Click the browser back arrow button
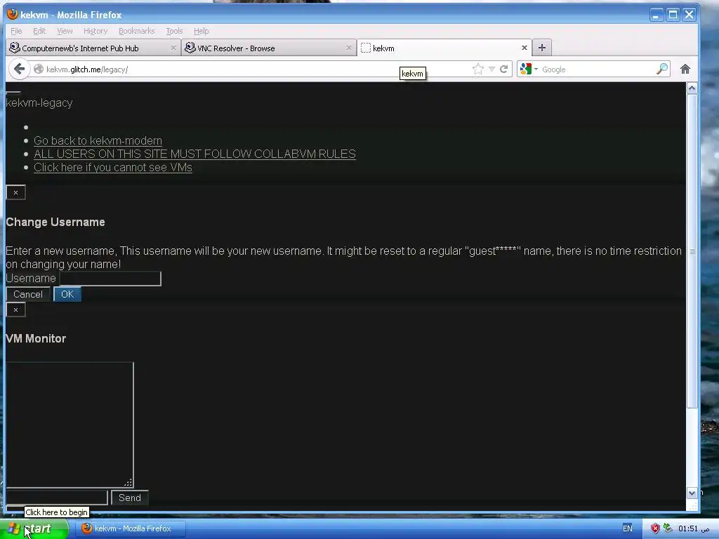The image size is (719, 539). tap(19, 69)
